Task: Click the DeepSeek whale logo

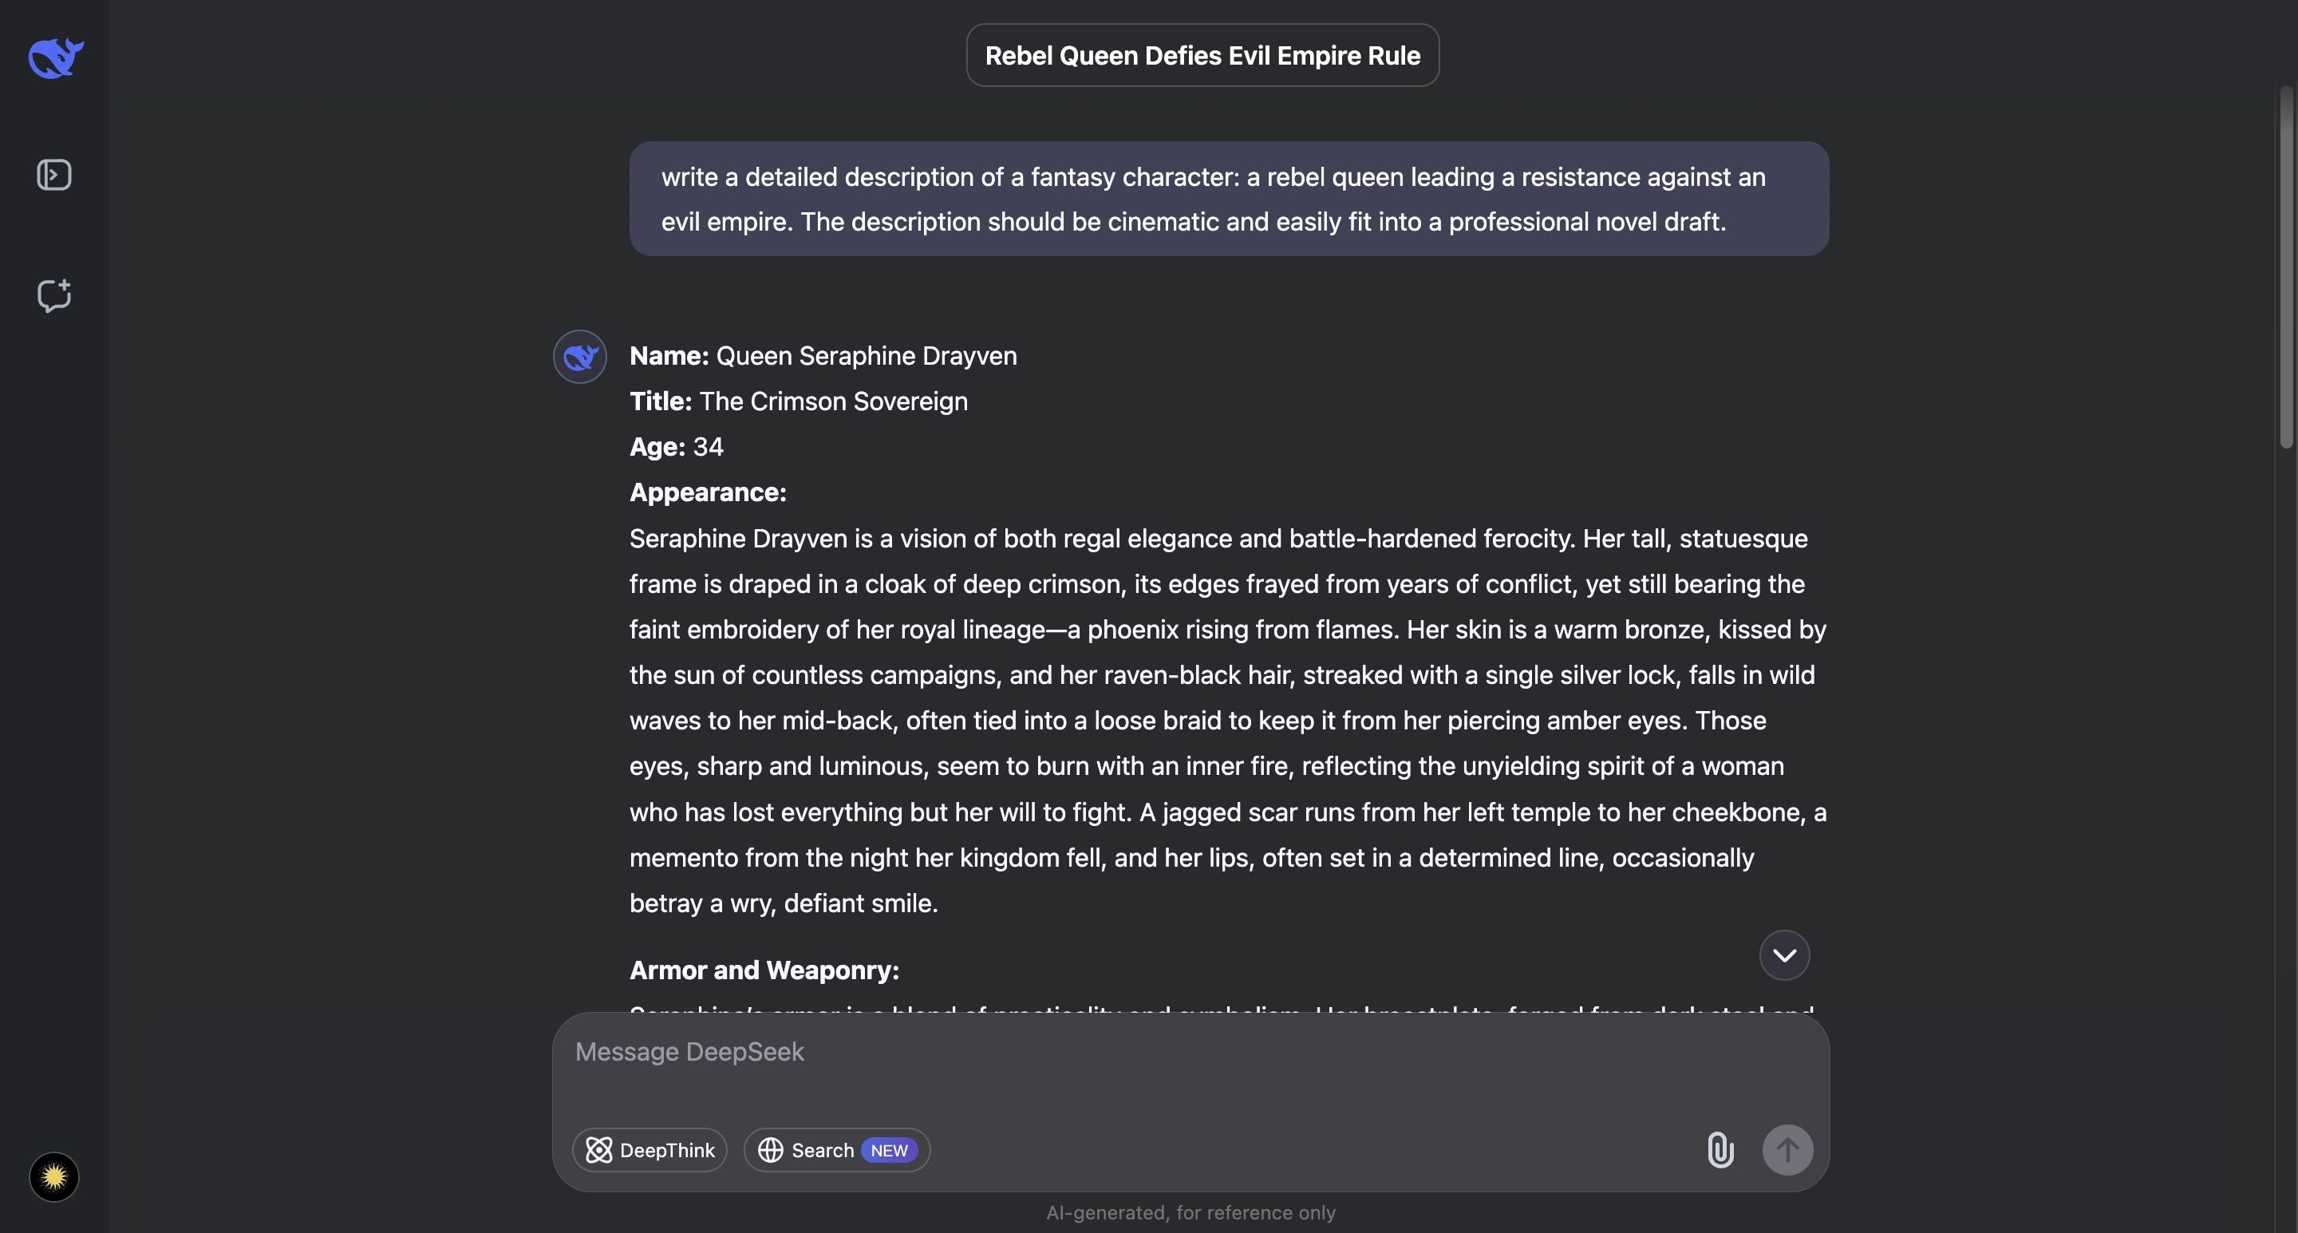Action: [55, 58]
